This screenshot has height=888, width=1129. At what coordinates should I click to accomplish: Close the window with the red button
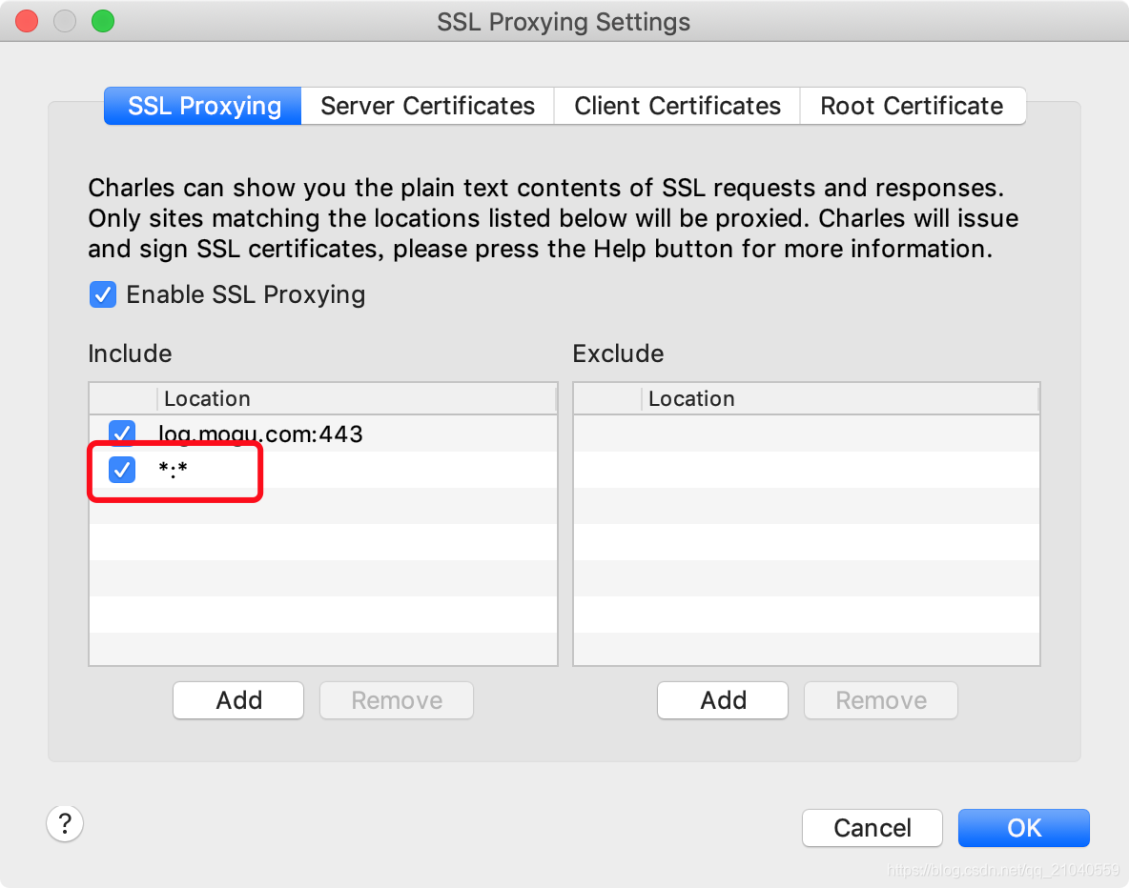tap(27, 21)
